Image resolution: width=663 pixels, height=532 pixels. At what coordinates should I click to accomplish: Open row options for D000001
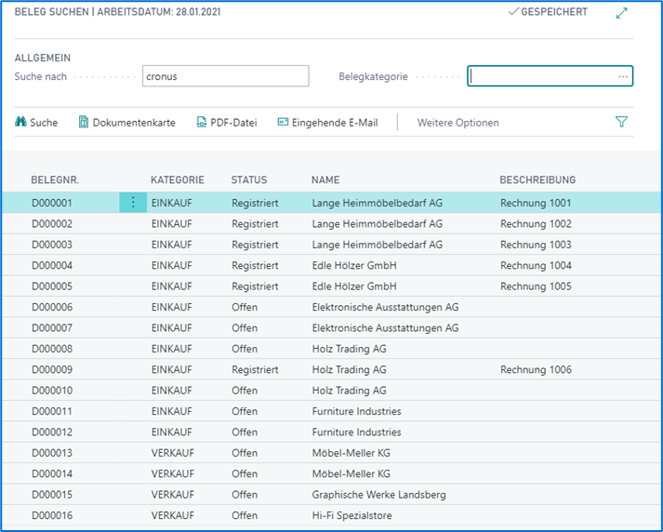[132, 202]
